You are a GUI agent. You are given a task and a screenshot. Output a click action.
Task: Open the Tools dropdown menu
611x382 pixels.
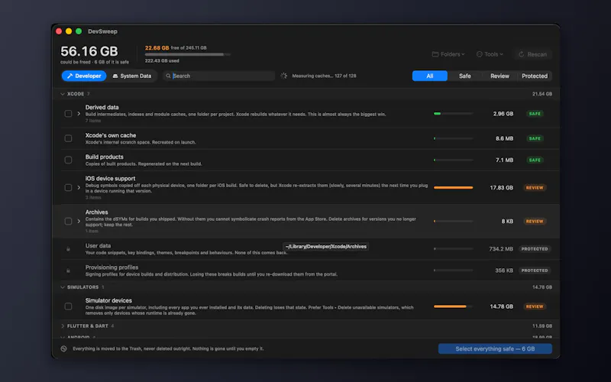[x=490, y=54]
